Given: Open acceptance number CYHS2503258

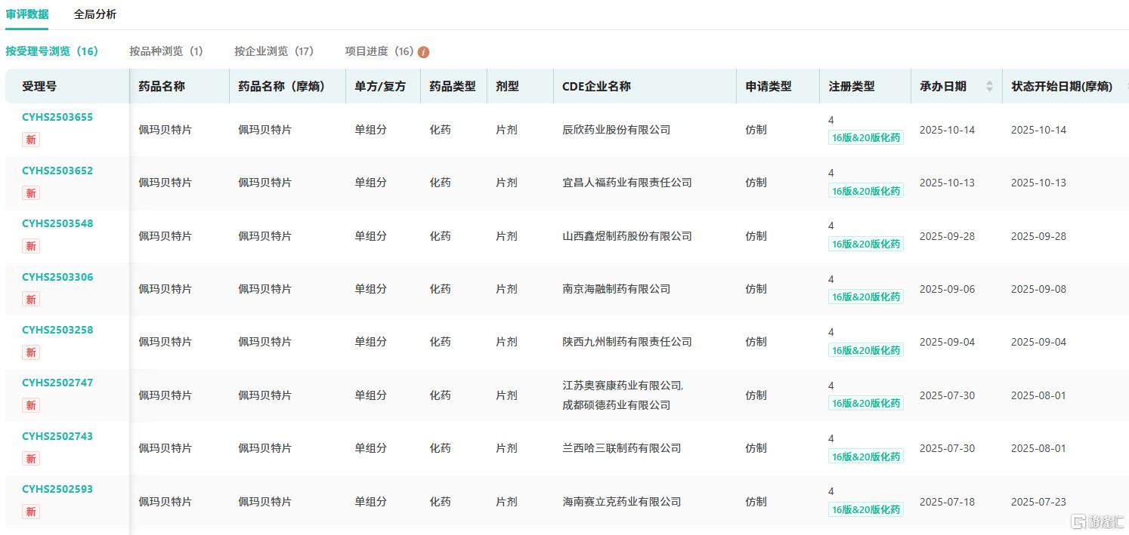Looking at the screenshot, I should [x=57, y=330].
